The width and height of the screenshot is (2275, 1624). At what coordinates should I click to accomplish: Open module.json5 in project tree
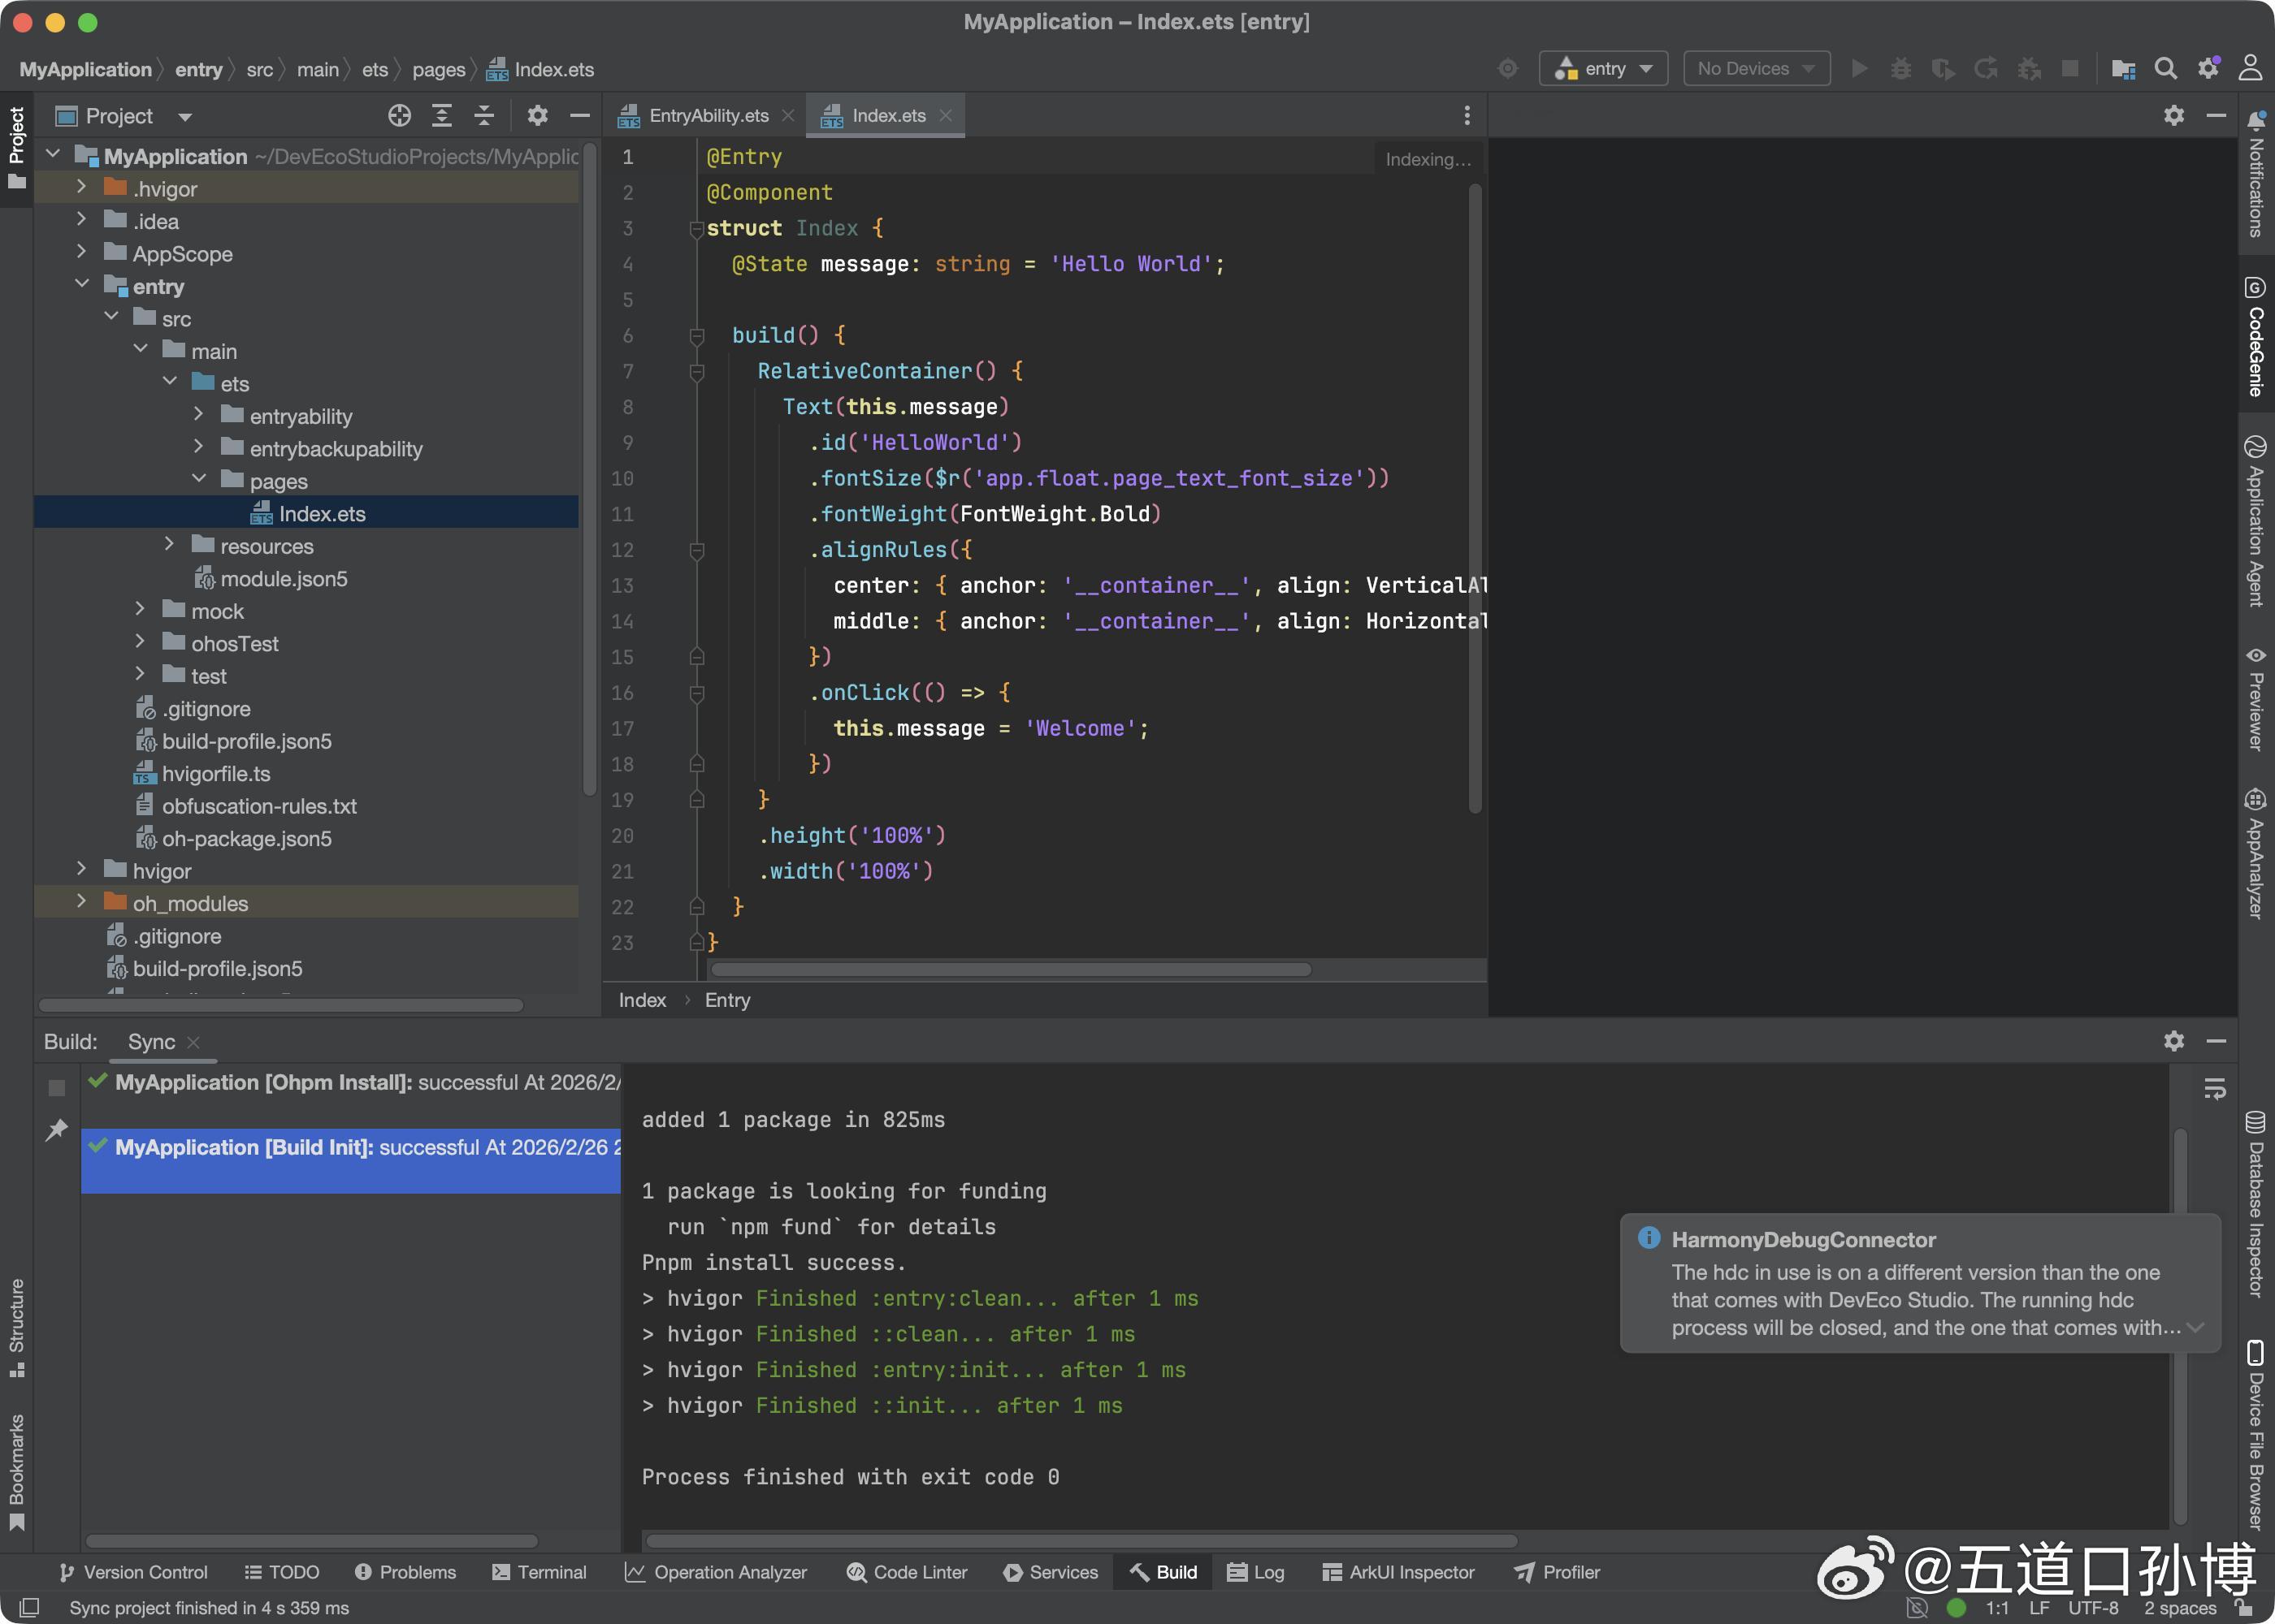click(283, 579)
